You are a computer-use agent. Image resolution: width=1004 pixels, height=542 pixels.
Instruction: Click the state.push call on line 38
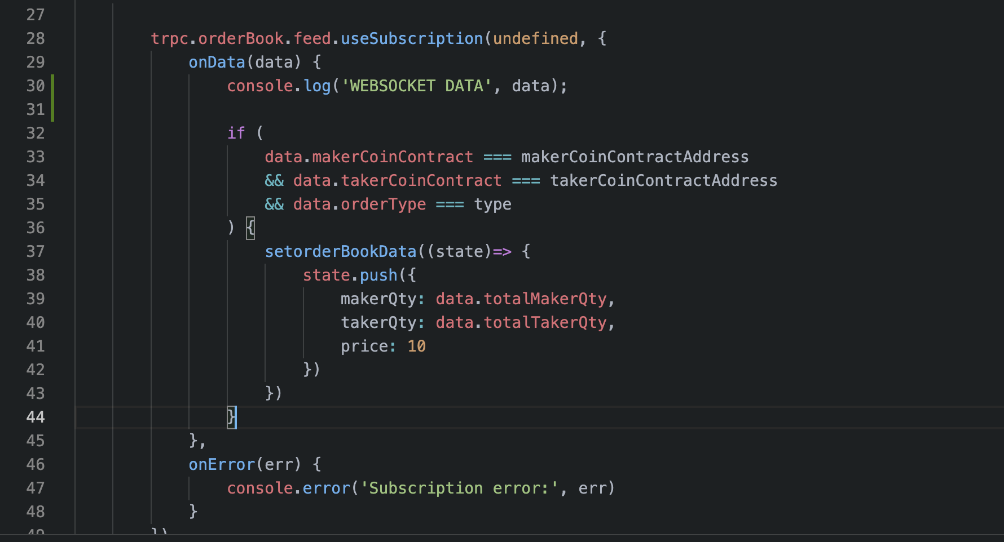(350, 275)
